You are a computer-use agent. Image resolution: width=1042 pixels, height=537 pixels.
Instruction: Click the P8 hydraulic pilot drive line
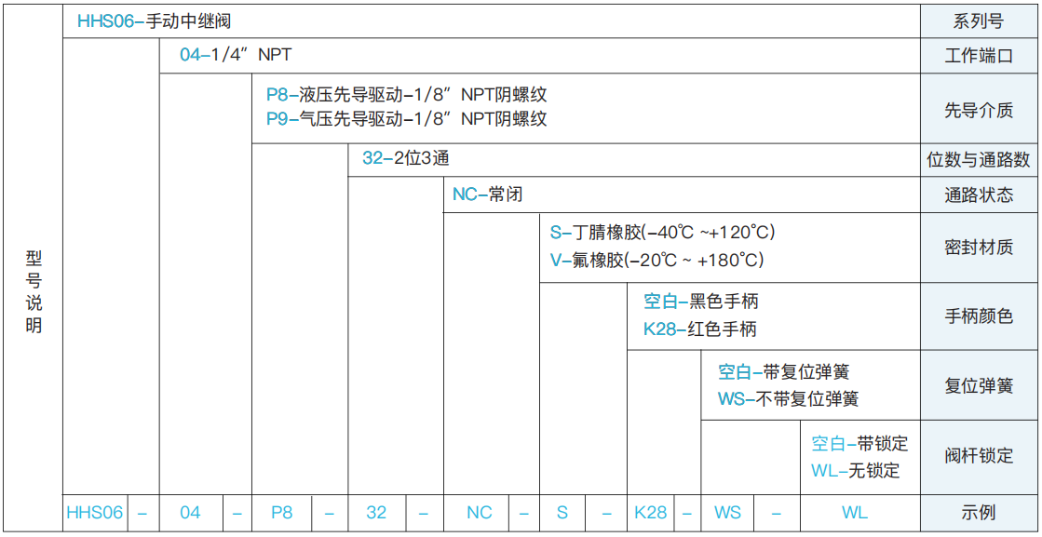point(406,94)
